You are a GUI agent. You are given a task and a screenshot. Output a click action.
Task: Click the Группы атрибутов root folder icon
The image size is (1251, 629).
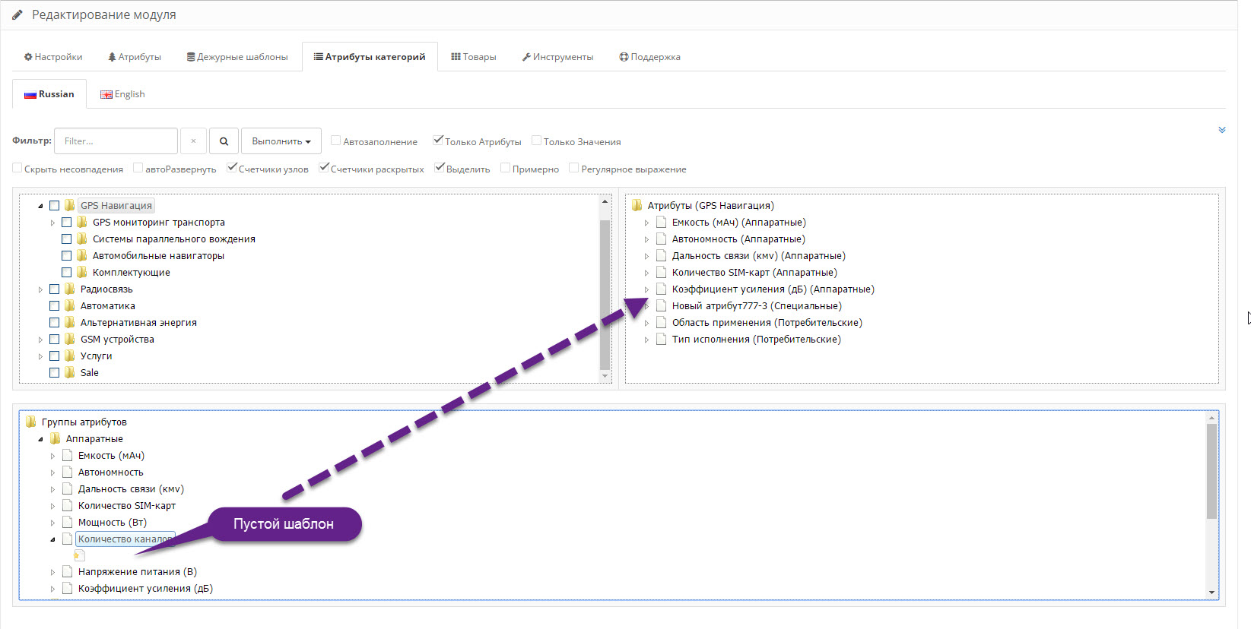pyautogui.click(x=30, y=422)
